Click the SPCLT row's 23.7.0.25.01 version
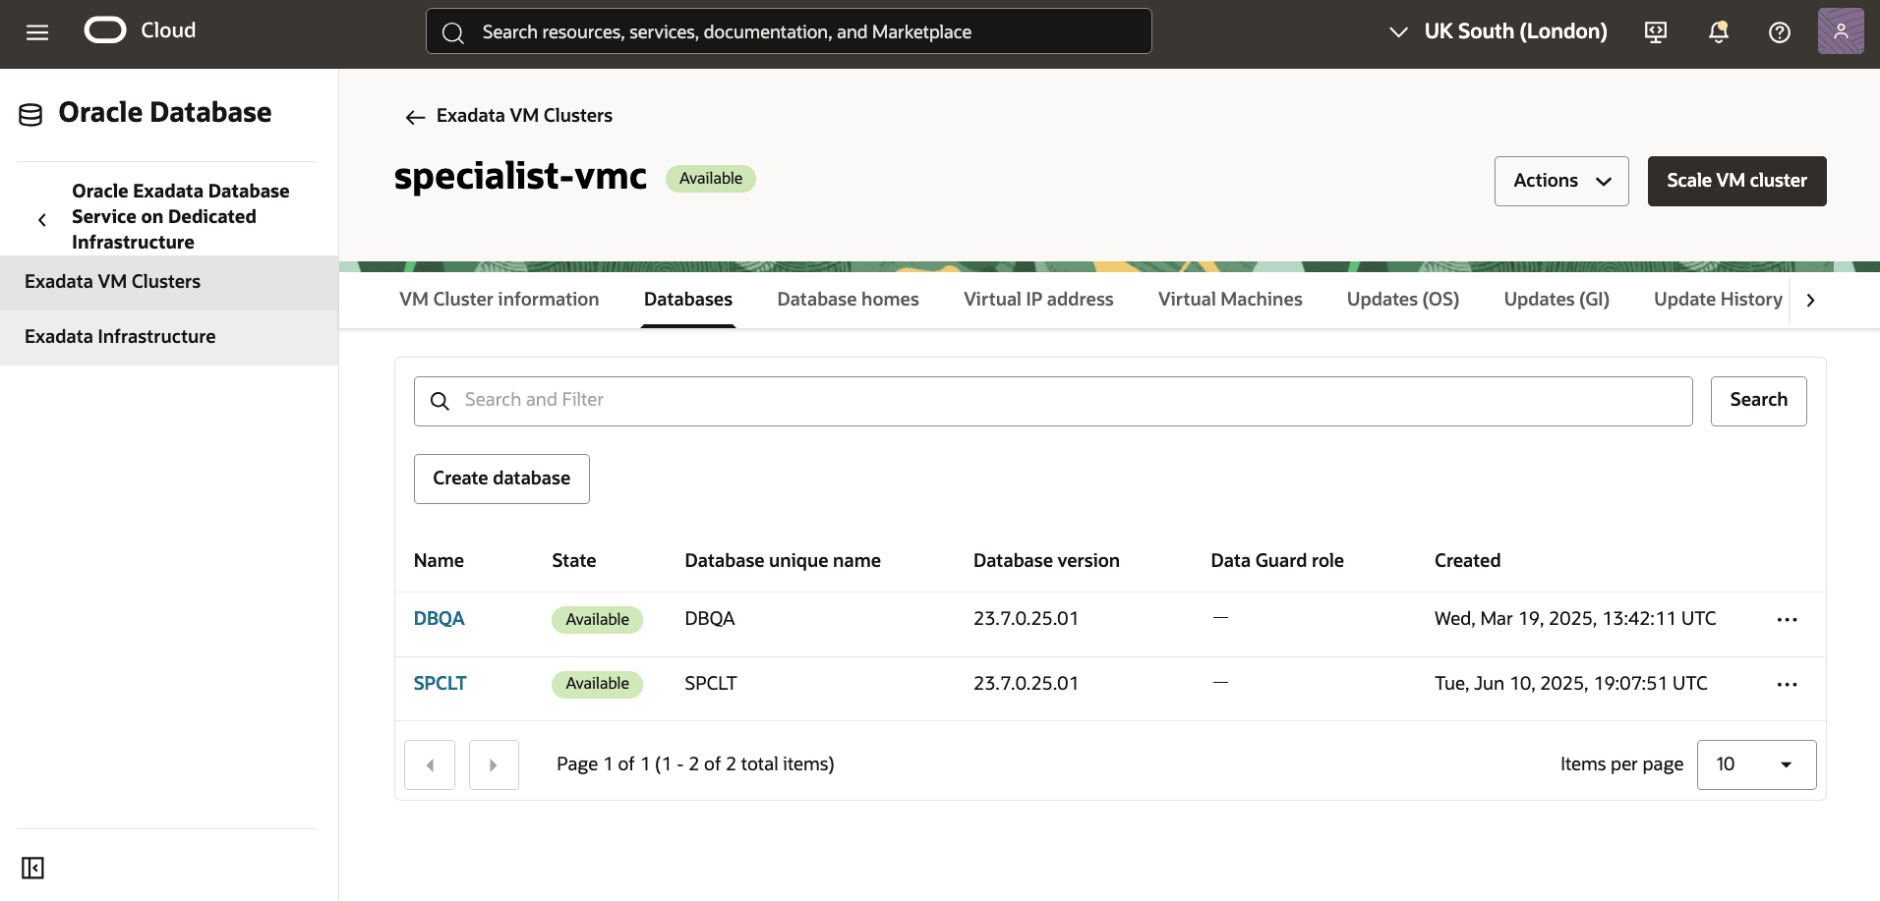Screen dimensions: 1880x902 tap(1026, 684)
